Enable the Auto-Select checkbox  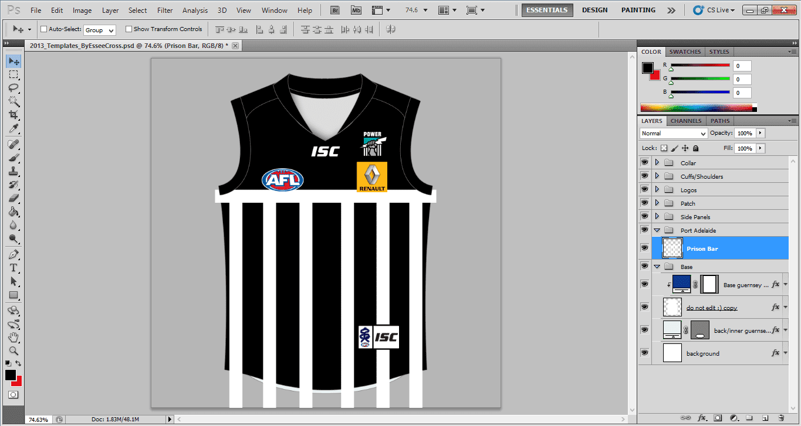[43, 29]
